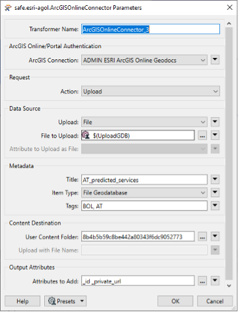Click the File to Upload field
Screen dimensions: 238x312
(138, 135)
